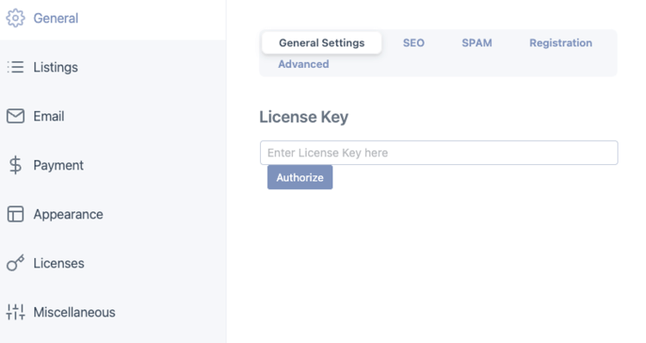The image size is (646, 343).
Task: Open the General settings section
Action: coord(113,19)
